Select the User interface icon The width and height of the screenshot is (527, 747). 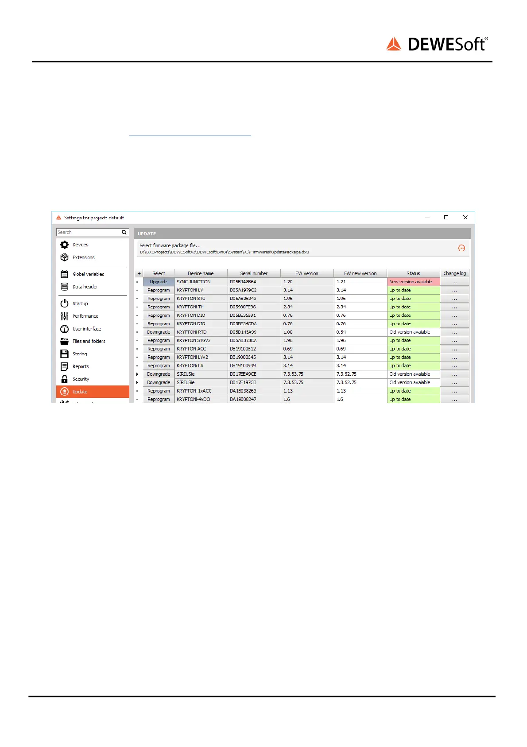click(64, 329)
